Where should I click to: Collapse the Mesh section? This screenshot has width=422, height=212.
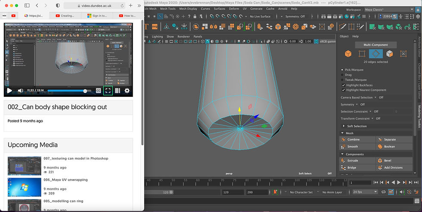point(342,133)
